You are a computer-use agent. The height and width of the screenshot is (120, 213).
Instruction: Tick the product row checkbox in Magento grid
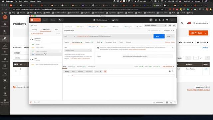coord(16,71)
